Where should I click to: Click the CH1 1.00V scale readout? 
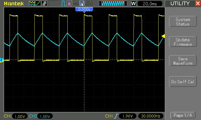[20, 116]
